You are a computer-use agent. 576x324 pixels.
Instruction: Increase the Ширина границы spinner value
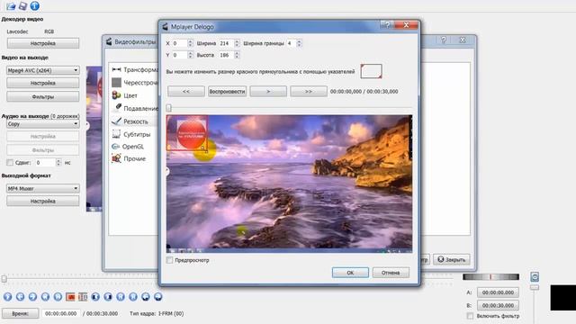point(299,41)
